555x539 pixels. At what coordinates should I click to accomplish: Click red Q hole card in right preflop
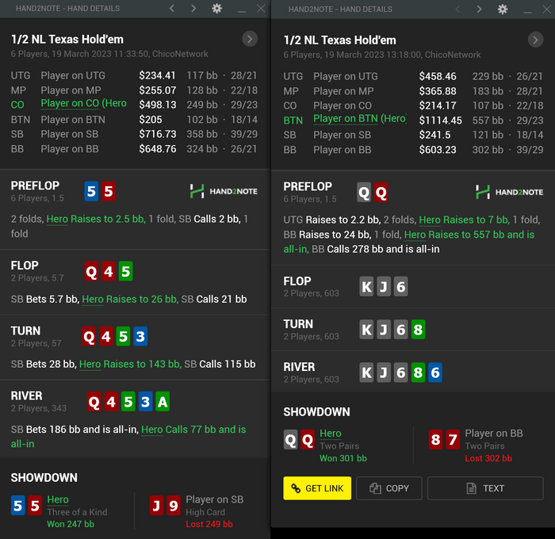pyautogui.click(x=381, y=192)
